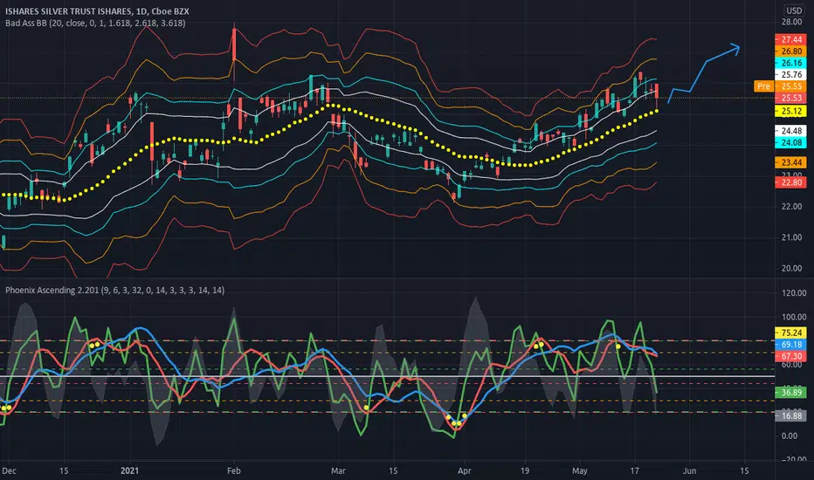
Task: Click the cyan 26.16 price label
Action: pyautogui.click(x=790, y=63)
